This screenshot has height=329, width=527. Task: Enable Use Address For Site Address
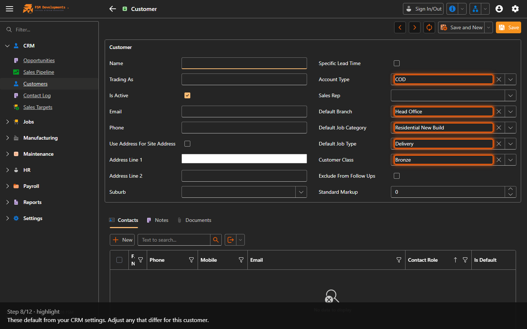tap(187, 144)
